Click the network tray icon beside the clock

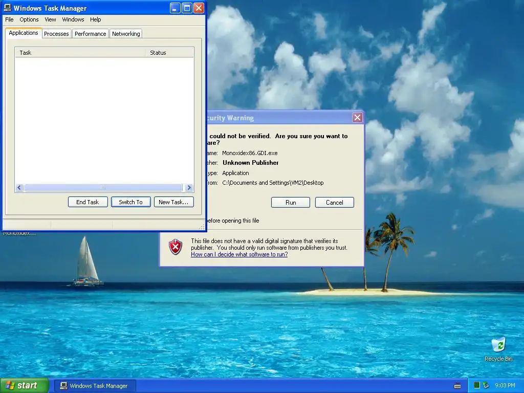click(x=486, y=385)
